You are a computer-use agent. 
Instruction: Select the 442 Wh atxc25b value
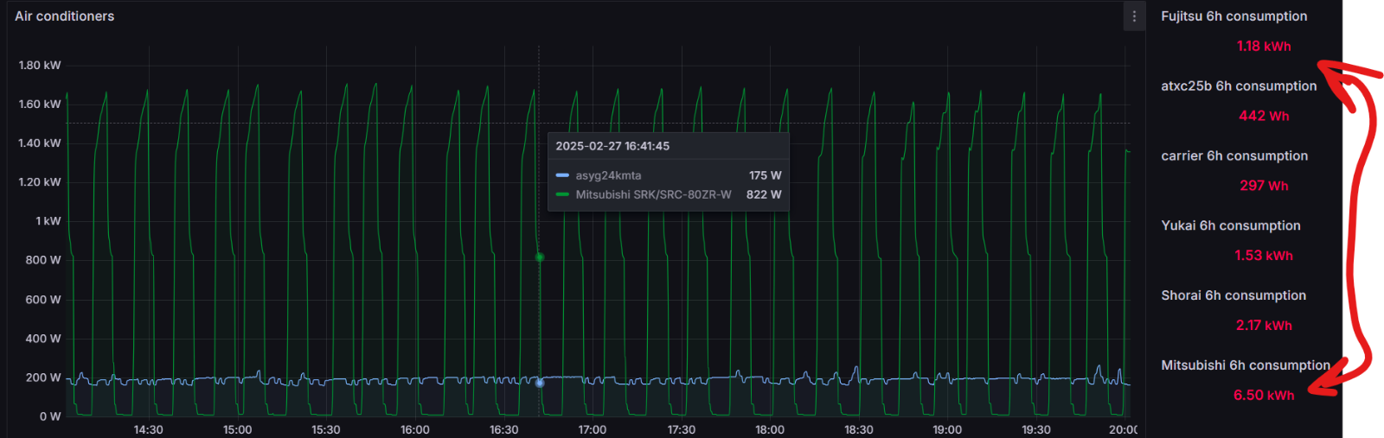(1264, 116)
